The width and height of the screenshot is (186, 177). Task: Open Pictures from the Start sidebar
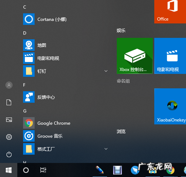pos(9,120)
